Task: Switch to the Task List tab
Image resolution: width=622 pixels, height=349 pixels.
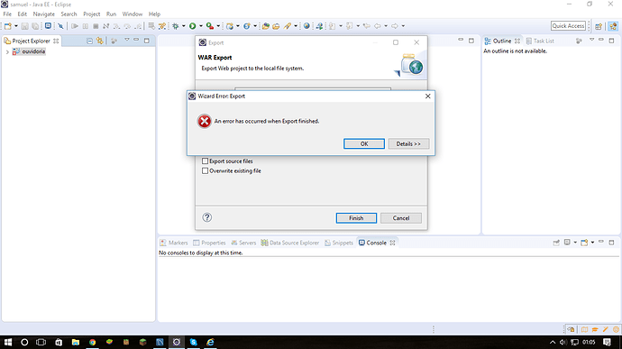Action: (539, 41)
